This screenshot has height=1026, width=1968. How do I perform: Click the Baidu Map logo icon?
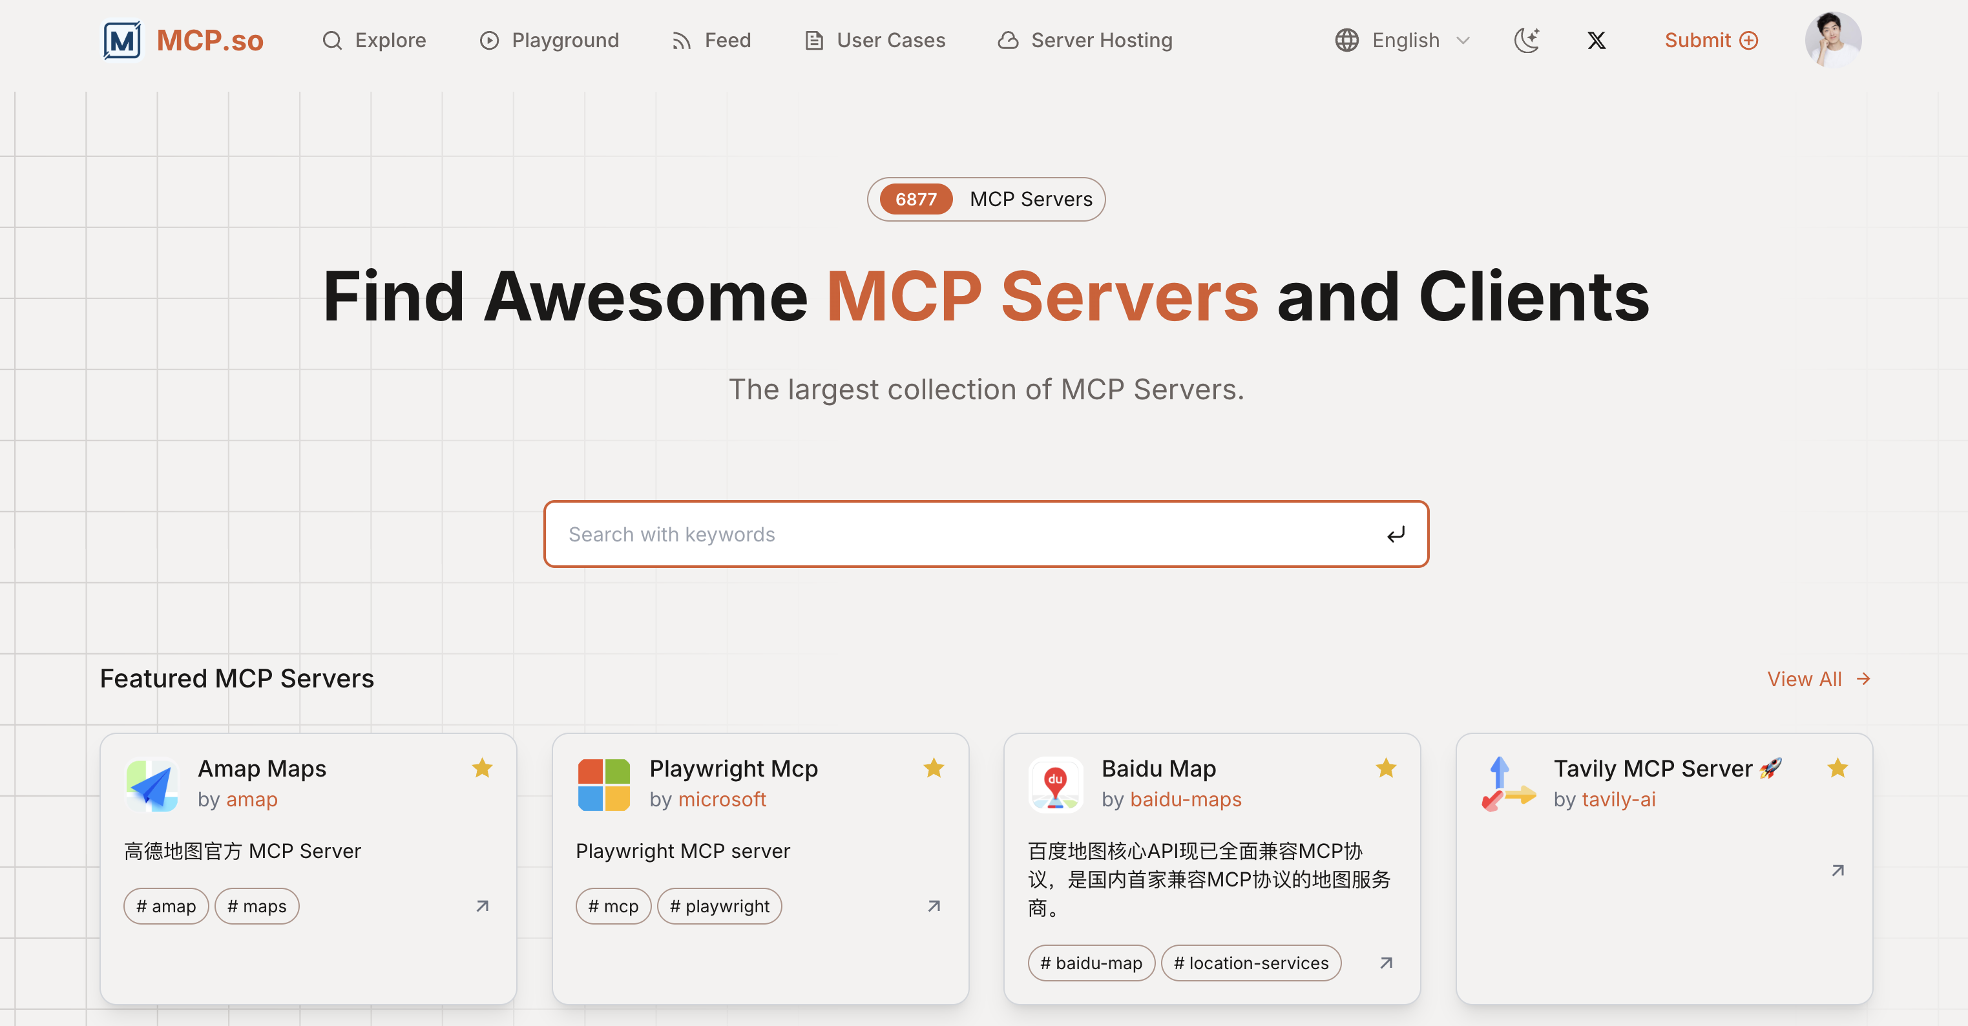1055,784
